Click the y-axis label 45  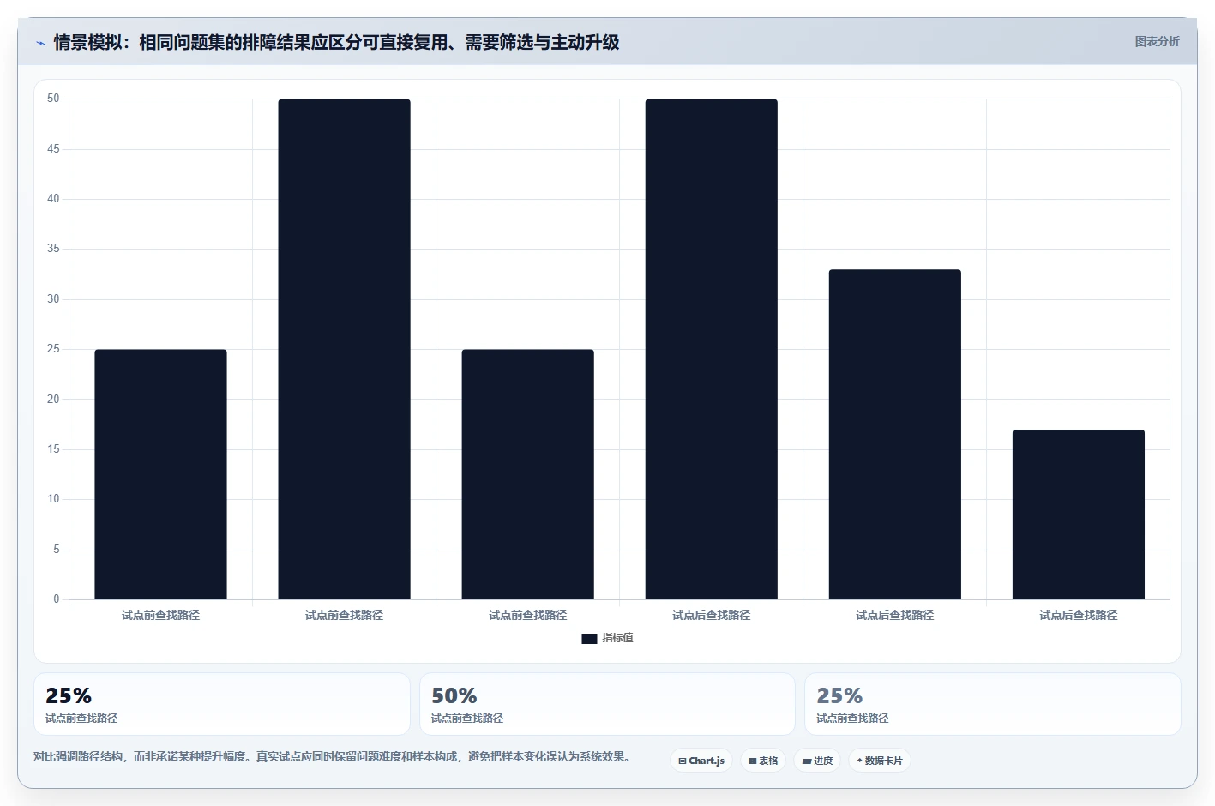coord(53,149)
